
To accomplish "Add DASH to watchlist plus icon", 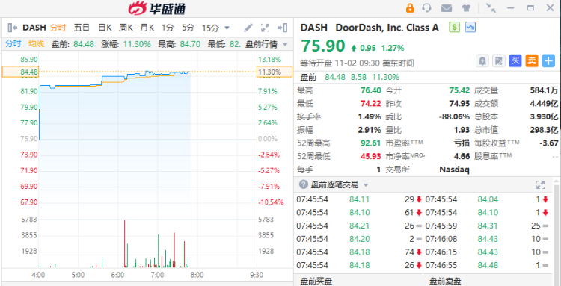I will pos(548,61).
